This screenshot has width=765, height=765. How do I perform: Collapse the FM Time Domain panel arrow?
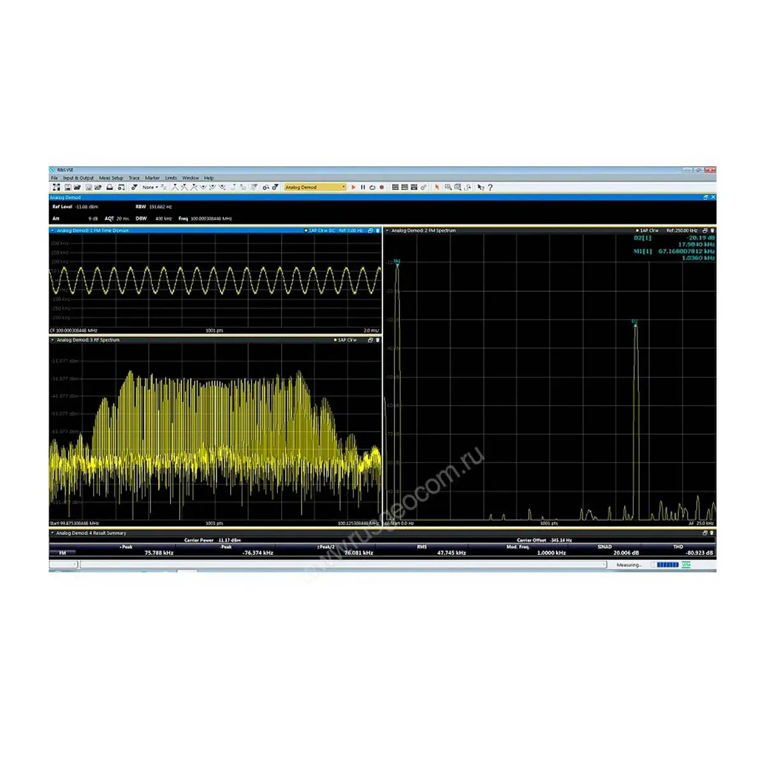click(52, 231)
